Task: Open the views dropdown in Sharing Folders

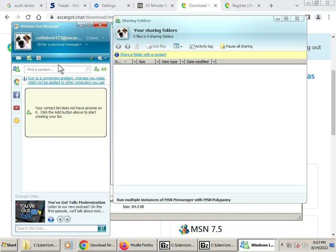Action: coord(178,46)
